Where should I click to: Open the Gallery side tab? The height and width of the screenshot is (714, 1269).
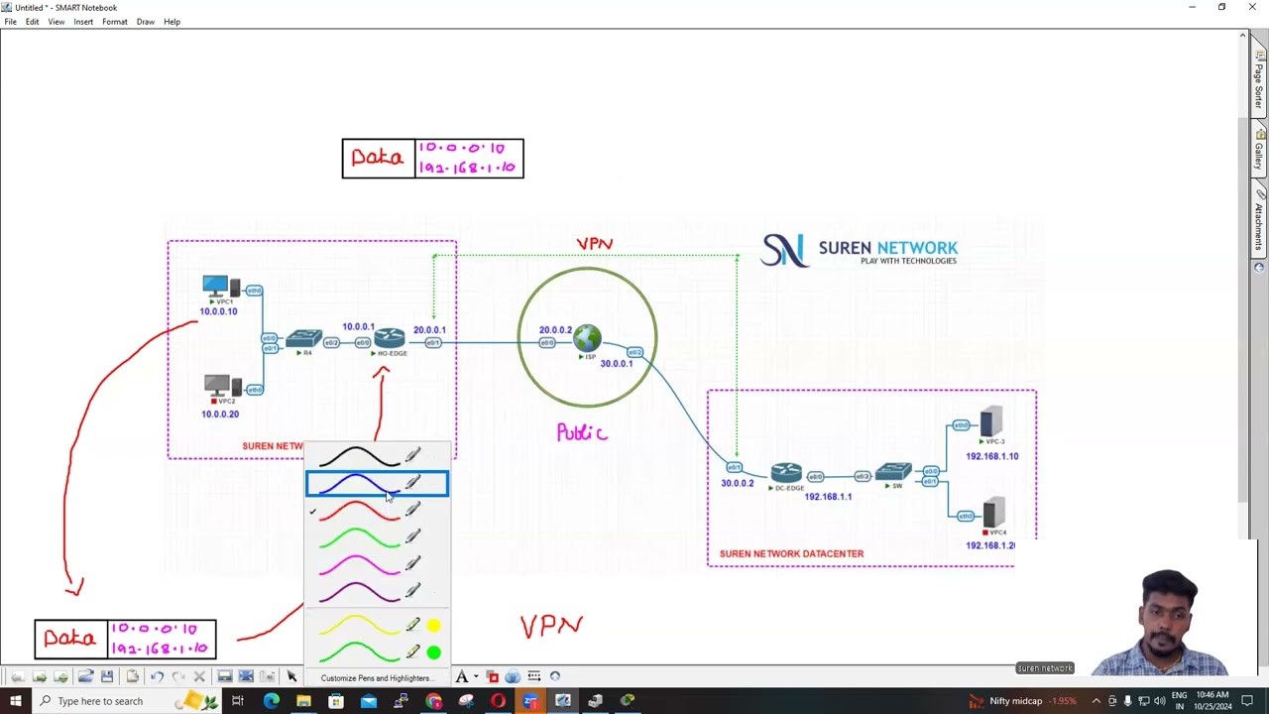pos(1259,149)
